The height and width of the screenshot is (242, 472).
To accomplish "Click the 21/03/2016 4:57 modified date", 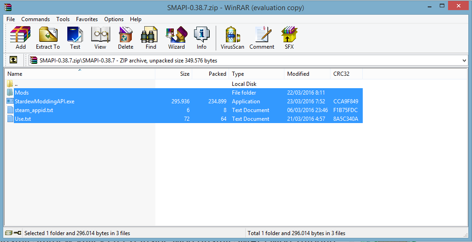I will coord(306,119).
